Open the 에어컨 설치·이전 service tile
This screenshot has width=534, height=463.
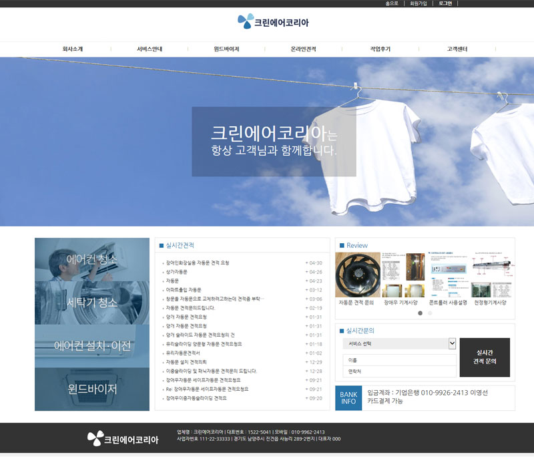pyautogui.click(x=92, y=346)
